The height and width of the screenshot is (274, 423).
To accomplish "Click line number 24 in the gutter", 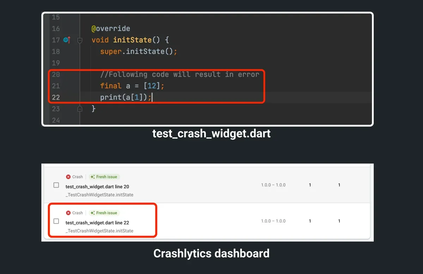I will [x=56, y=120].
